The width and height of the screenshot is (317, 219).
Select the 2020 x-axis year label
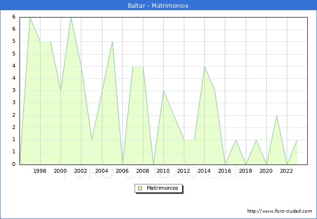266,171
